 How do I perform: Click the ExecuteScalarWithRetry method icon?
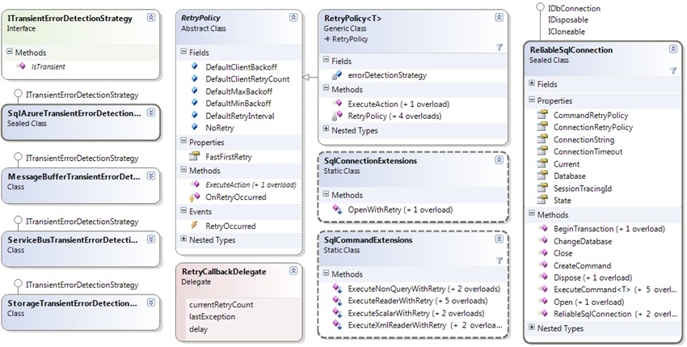(337, 313)
